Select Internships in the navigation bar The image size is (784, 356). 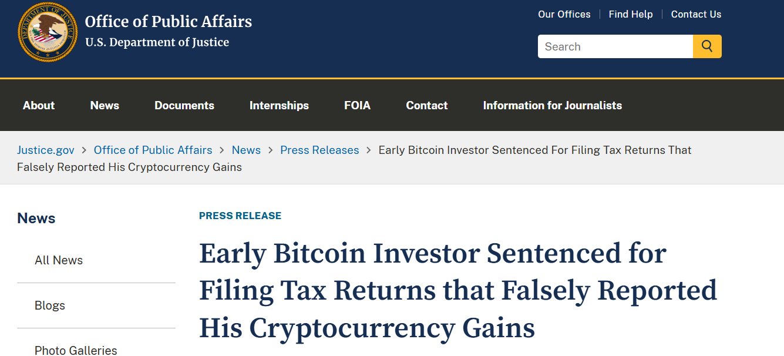click(x=279, y=105)
